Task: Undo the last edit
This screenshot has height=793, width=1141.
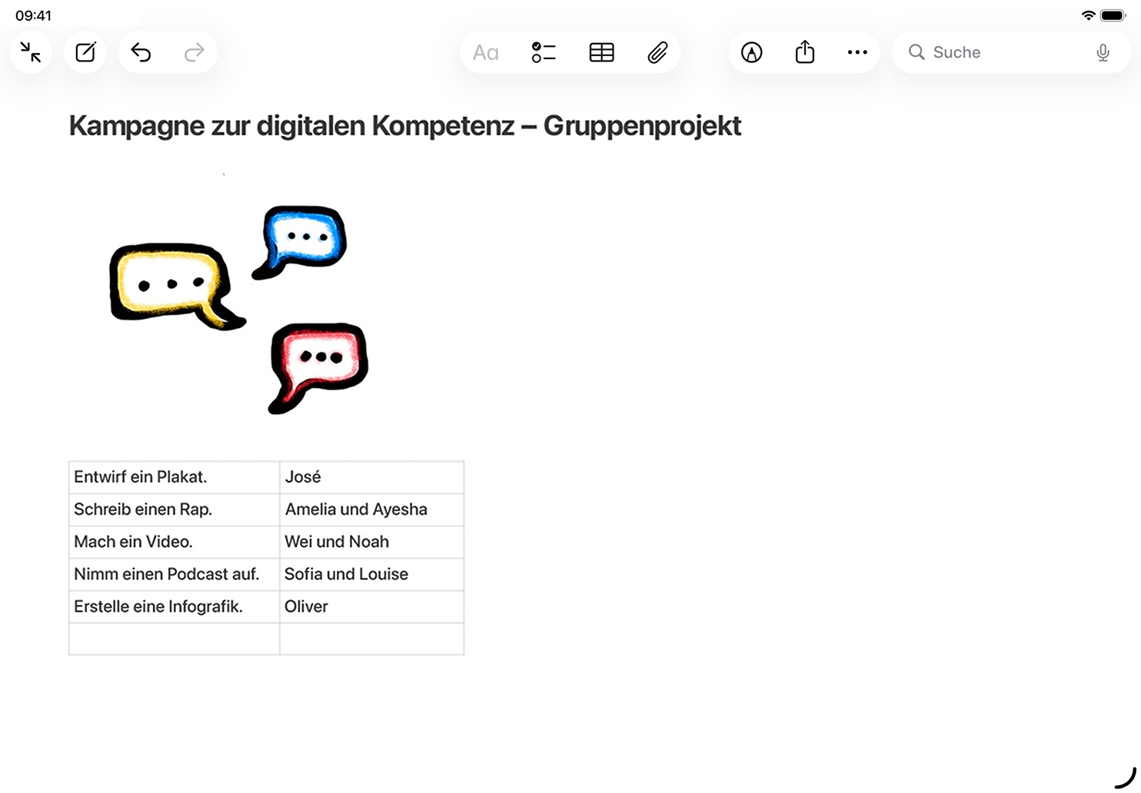Action: point(141,52)
